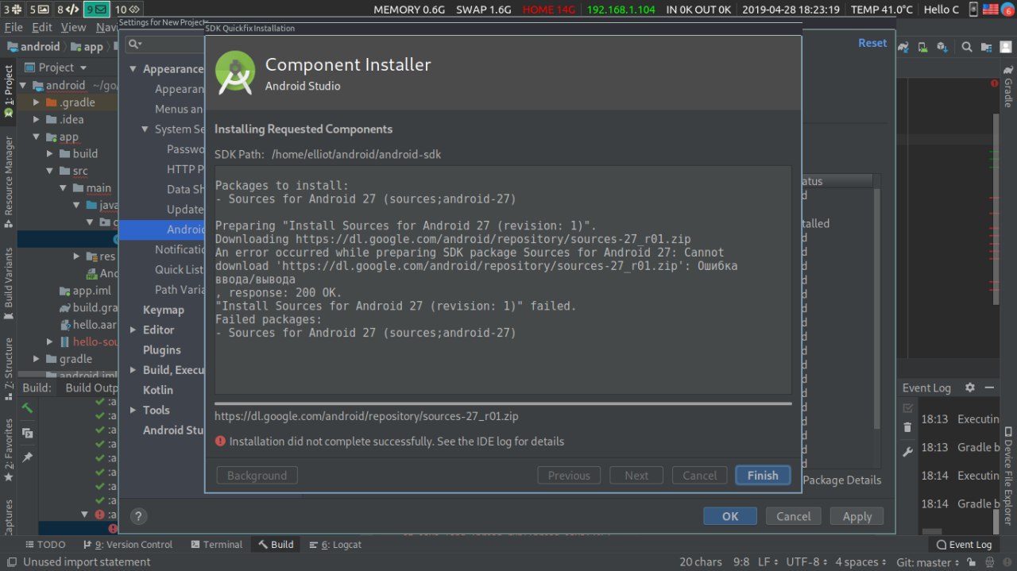The height and width of the screenshot is (571, 1017).
Task: Click Sync Project with Gradle Files icon
Action: tap(903, 47)
